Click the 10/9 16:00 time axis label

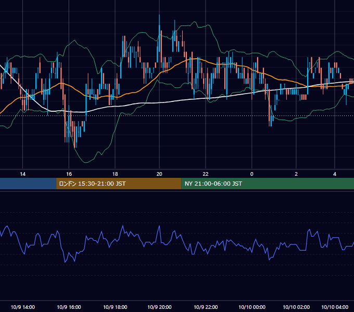[69, 307]
